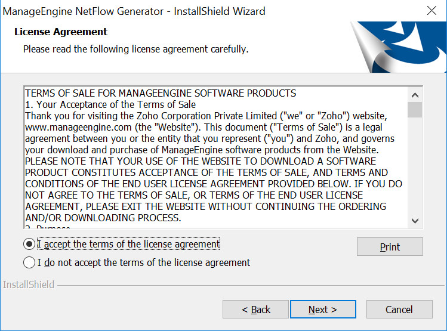Image resolution: width=447 pixels, height=331 pixels.
Task: Print the license agreement
Action: click(x=390, y=247)
